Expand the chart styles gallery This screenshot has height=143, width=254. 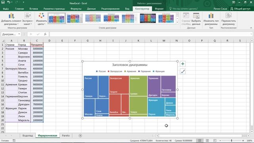pos(177,22)
